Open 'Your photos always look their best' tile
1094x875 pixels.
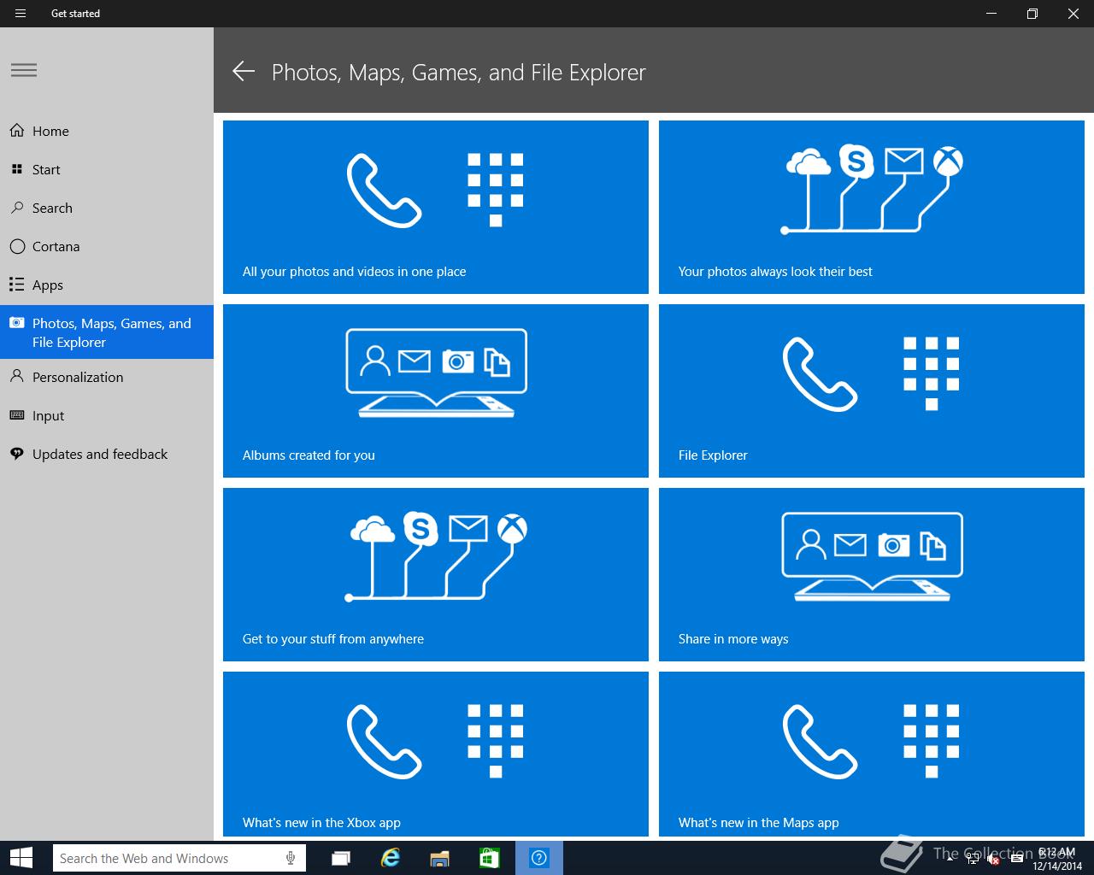point(872,207)
